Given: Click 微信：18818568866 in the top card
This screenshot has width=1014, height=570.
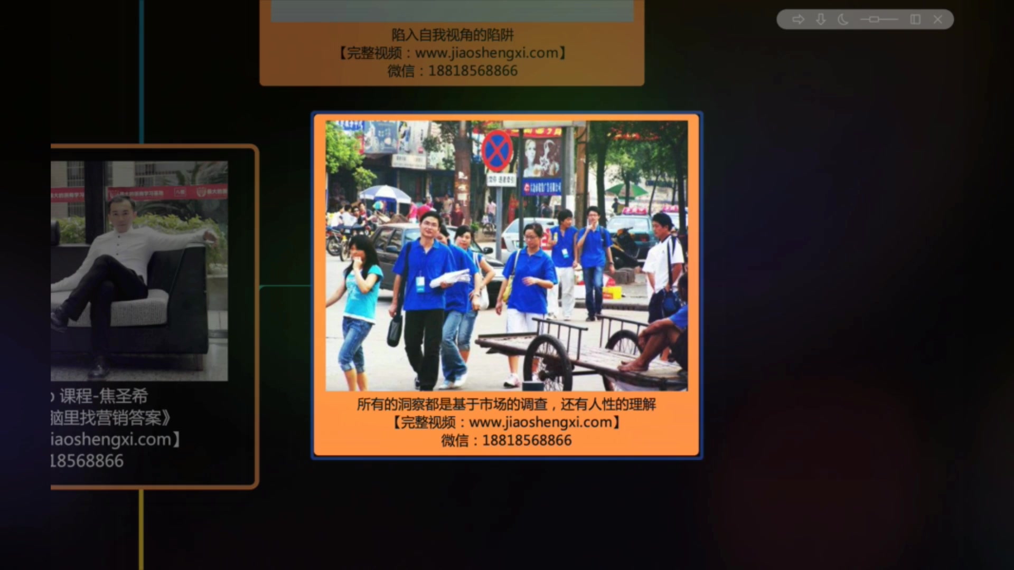Looking at the screenshot, I should pyautogui.click(x=452, y=71).
